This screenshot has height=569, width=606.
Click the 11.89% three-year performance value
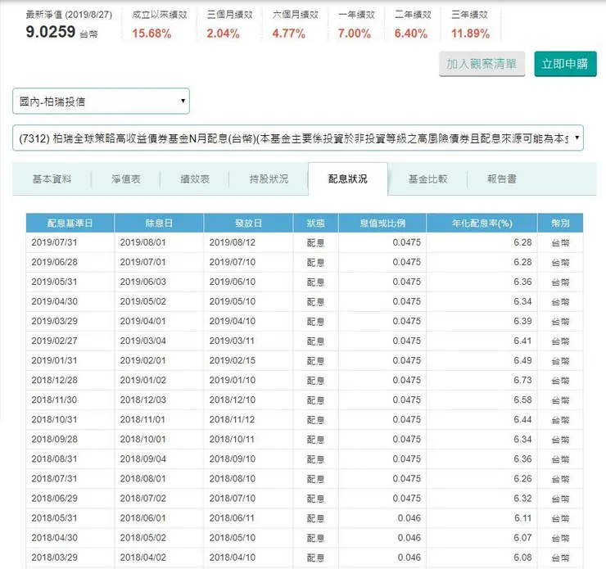(x=470, y=34)
